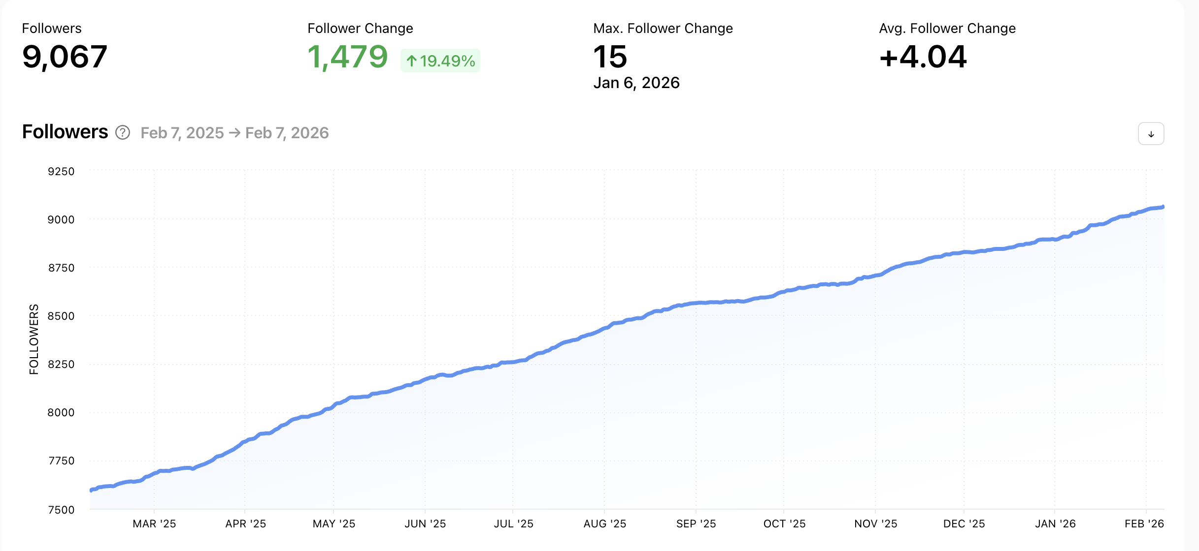Click the download arrow button

point(1151,134)
